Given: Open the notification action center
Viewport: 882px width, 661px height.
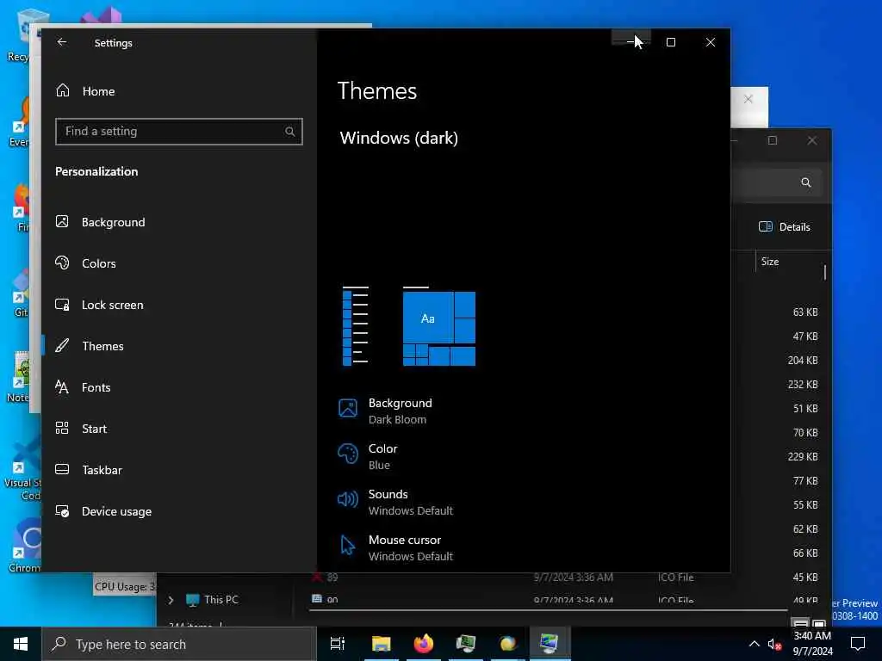Looking at the screenshot, I should (x=858, y=644).
